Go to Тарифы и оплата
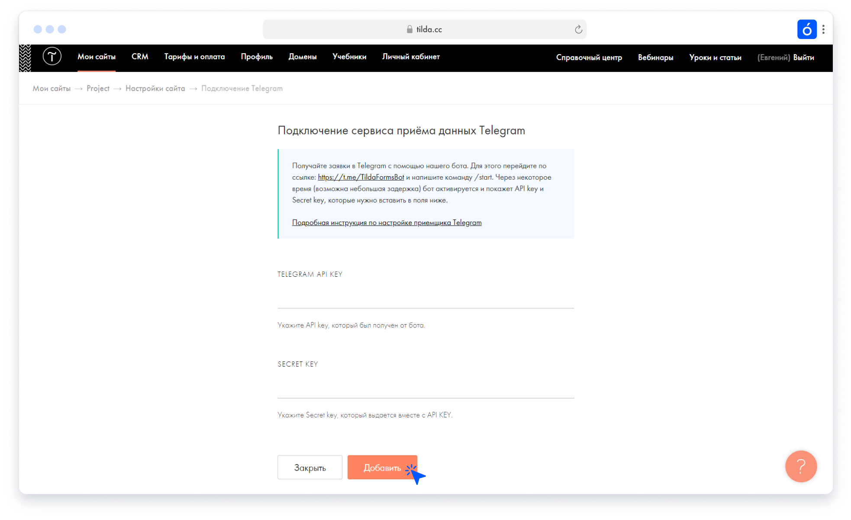 click(194, 57)
